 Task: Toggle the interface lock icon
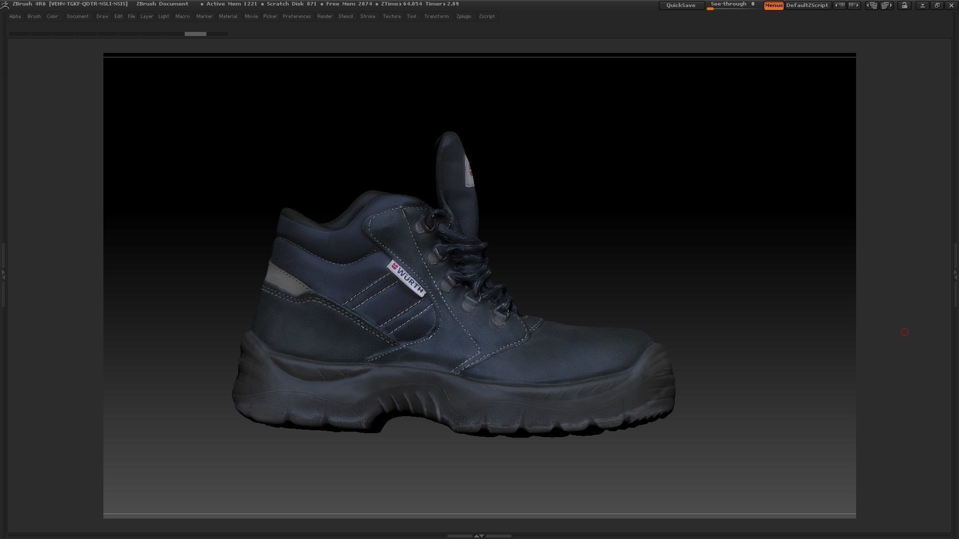tap(904, 5)
